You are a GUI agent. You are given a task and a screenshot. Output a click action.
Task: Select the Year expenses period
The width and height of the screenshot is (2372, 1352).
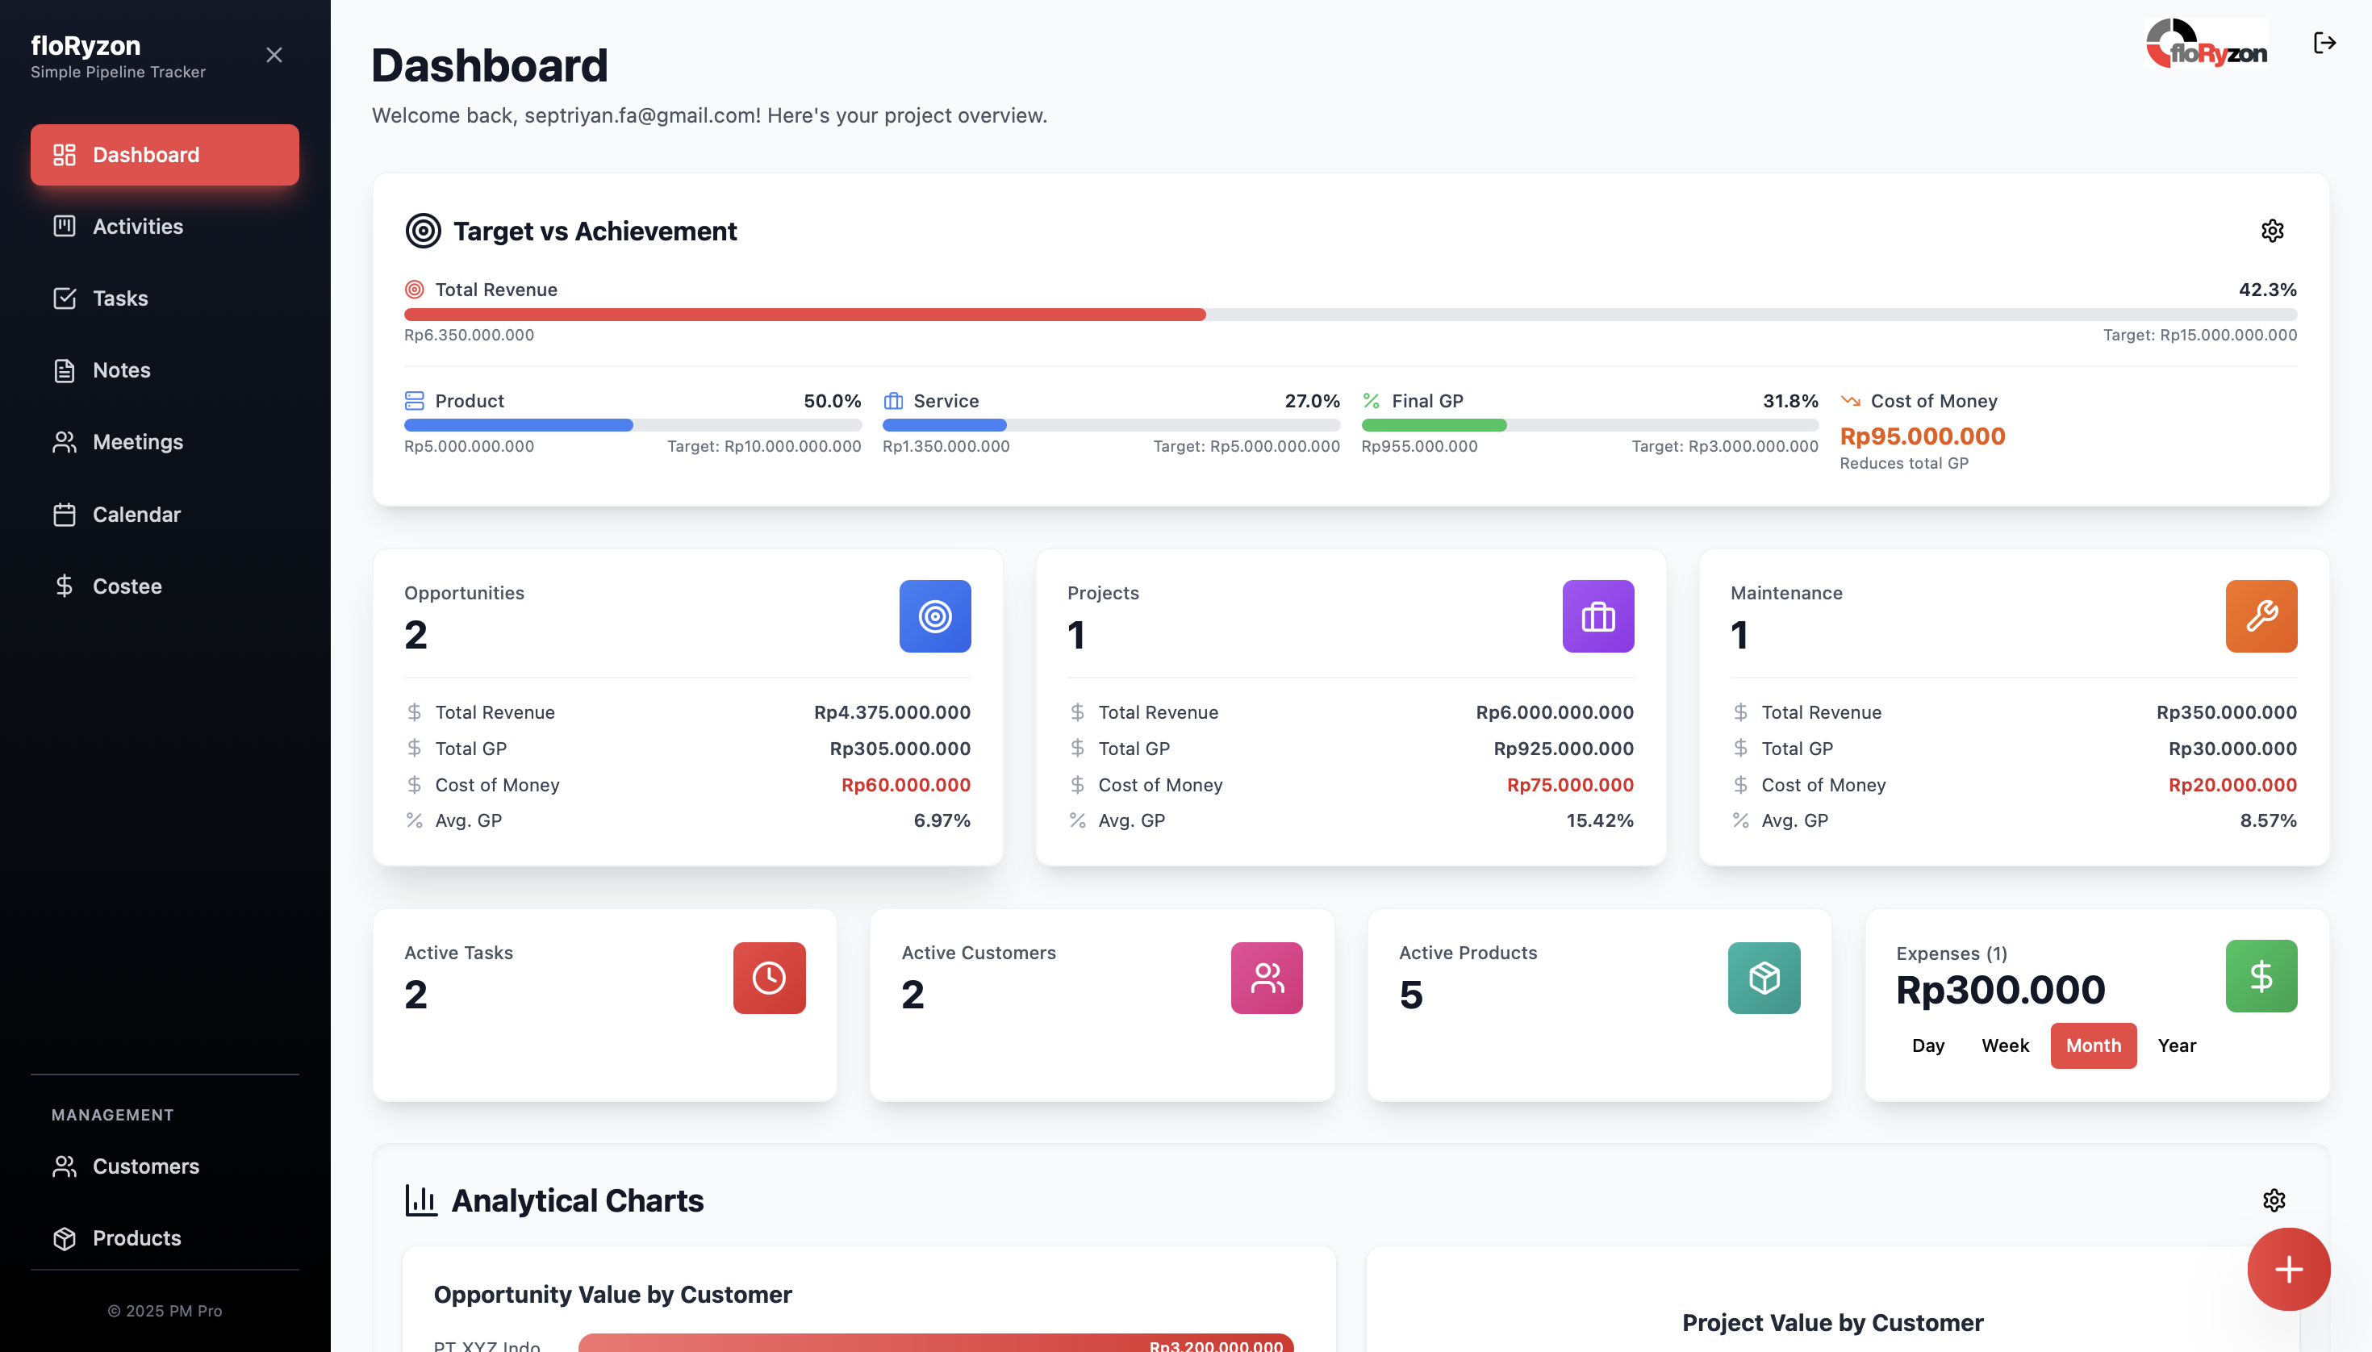pos(2176,1045)
